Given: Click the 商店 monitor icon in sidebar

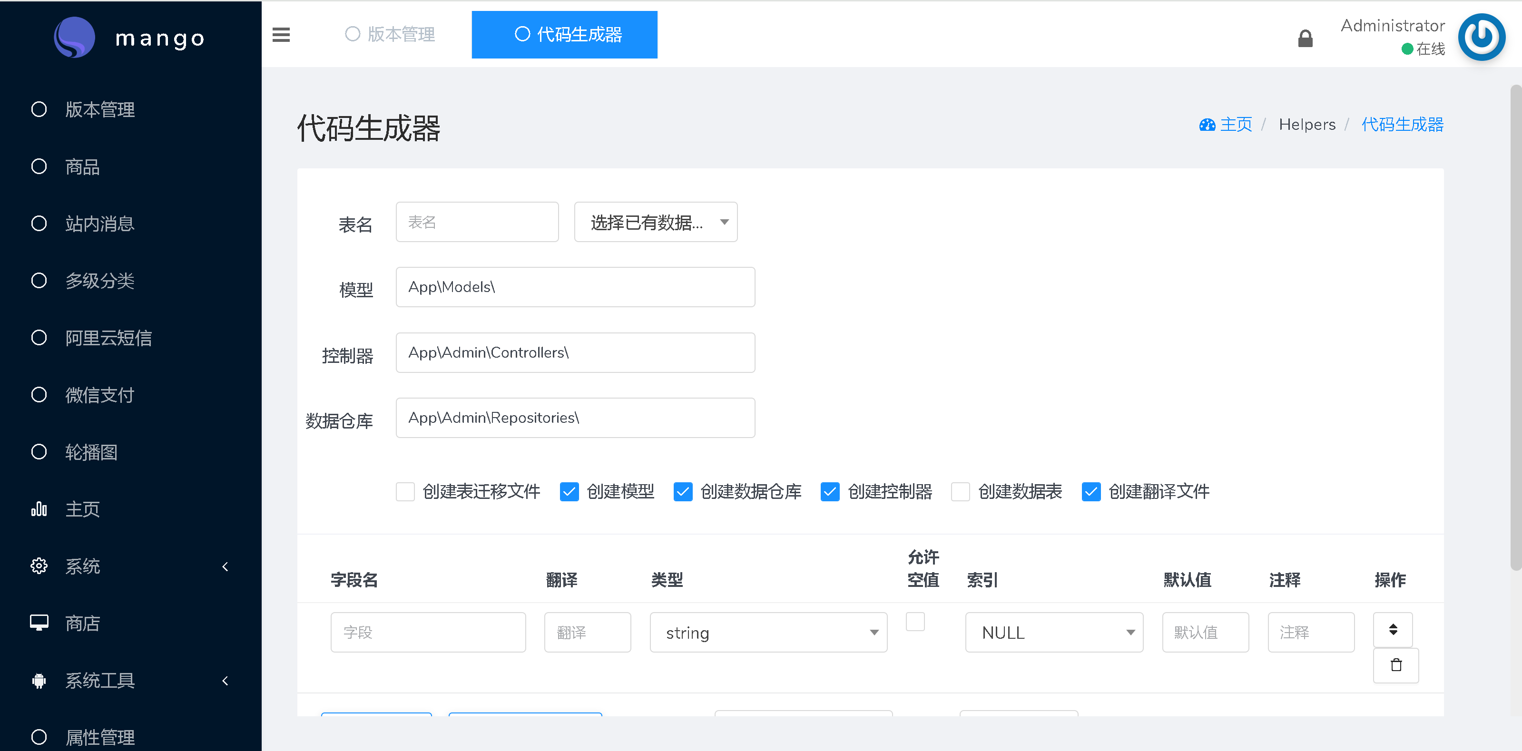Looking at the screenshot, I should coord(39,623).
